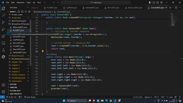
Task: Click the aniket.java command center search
Action: click(x=96, y=2)
